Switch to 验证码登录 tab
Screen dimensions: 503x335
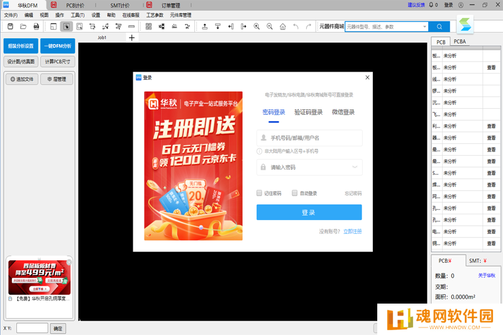click(x=308, y=113)
